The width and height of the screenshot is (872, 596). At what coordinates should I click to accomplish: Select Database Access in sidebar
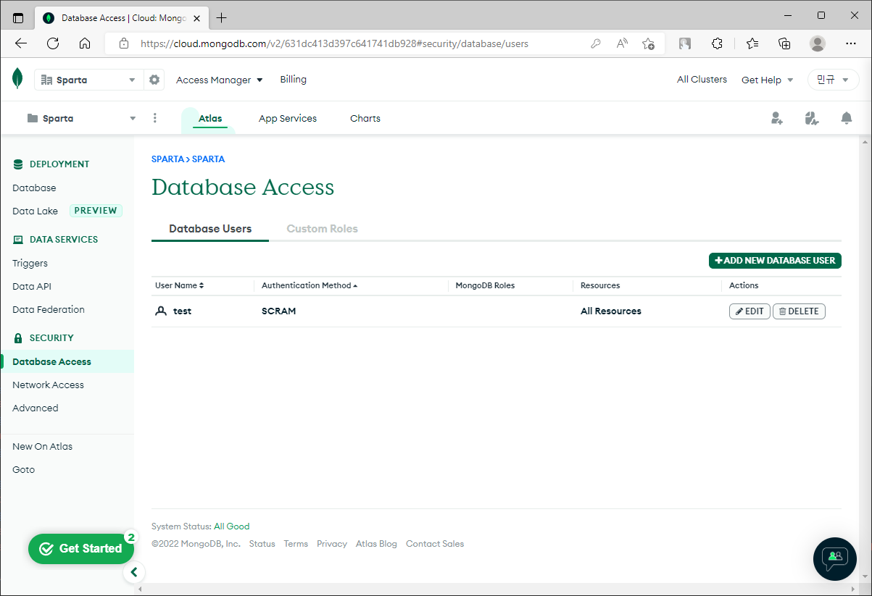click(51, 361)
